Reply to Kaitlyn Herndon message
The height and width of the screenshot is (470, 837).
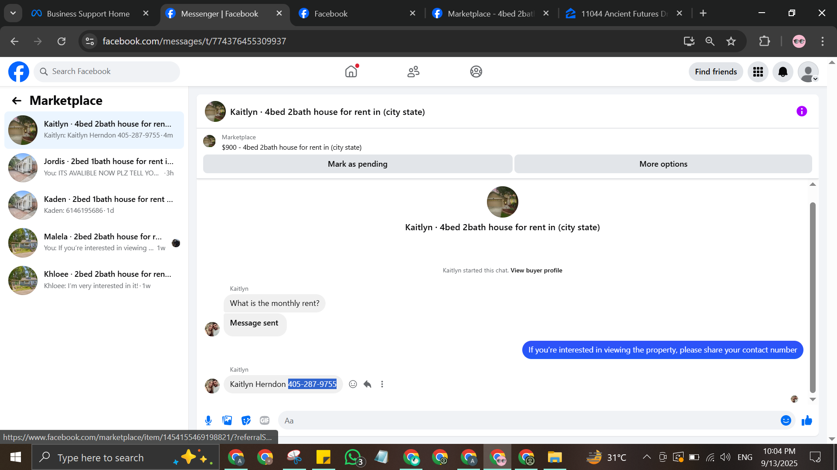(367, 384)
